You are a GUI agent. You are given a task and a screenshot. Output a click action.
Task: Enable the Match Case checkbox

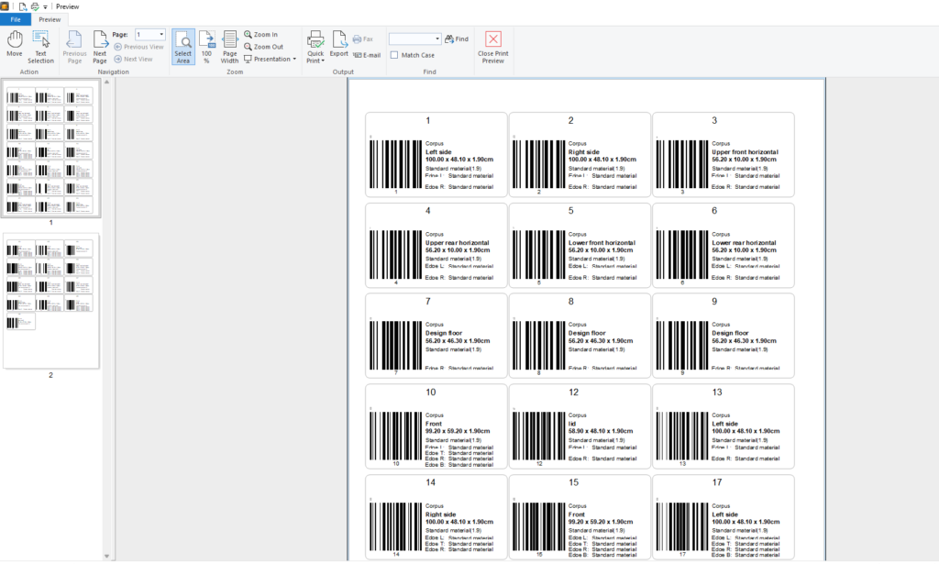tap(394, 55)
